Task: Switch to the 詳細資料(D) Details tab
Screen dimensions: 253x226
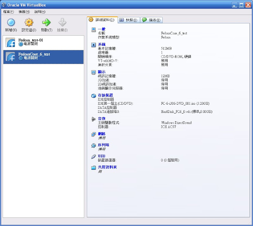Action: click(102, 20)
